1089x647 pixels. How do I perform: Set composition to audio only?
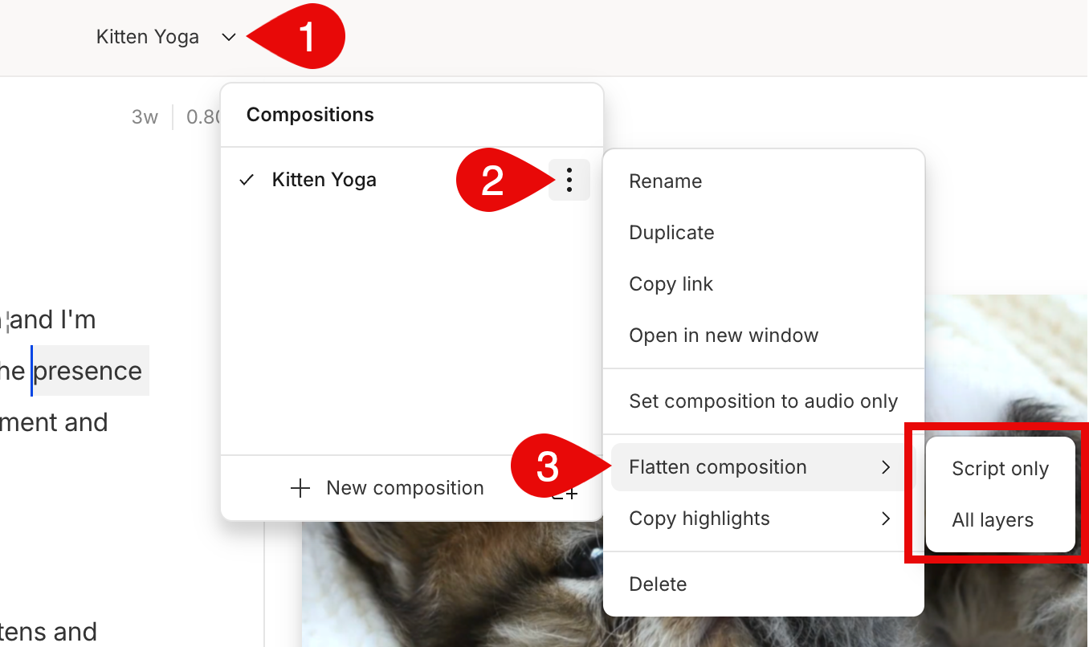[x=762, y=401]
